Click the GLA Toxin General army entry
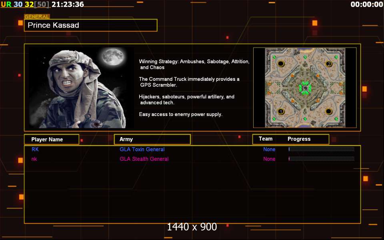Viewport: 384px width, 240px height. point(142,149)
